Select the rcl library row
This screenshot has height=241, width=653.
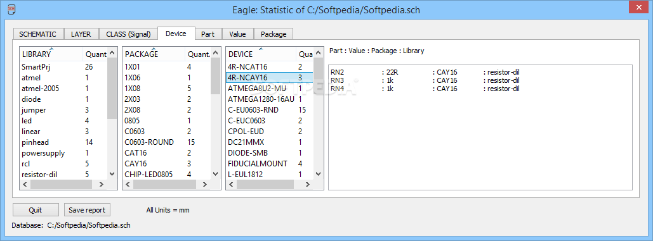click(63, 164)
